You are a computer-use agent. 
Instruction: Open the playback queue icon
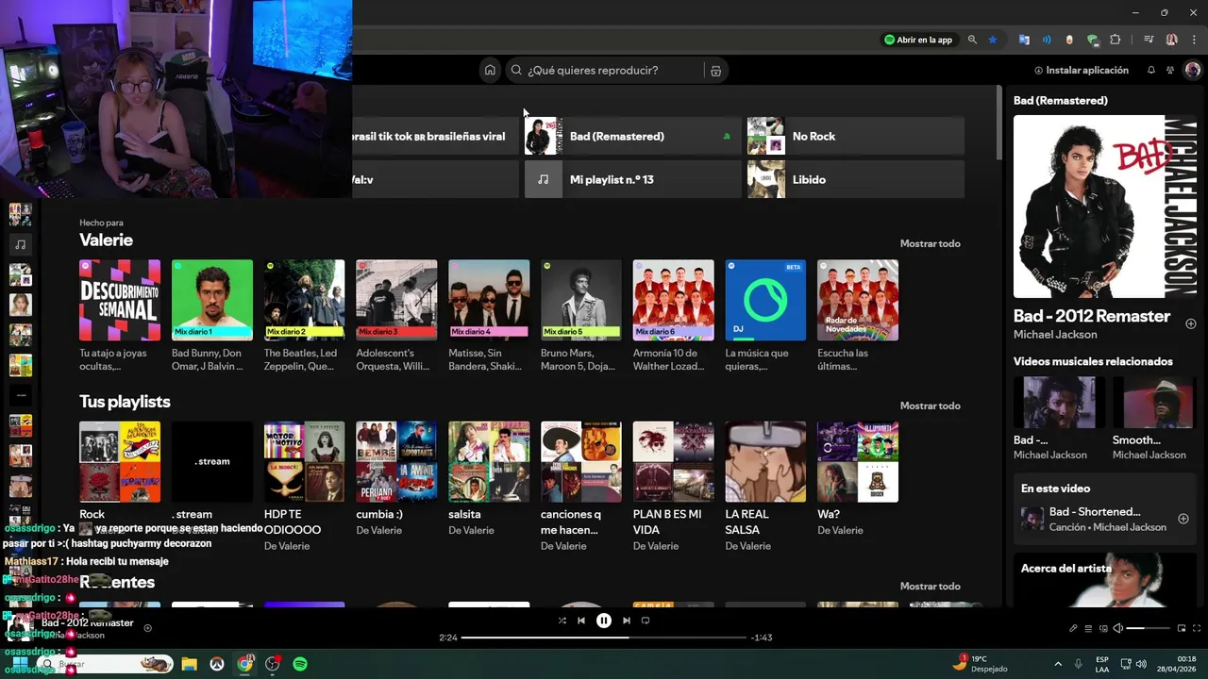1088,628
